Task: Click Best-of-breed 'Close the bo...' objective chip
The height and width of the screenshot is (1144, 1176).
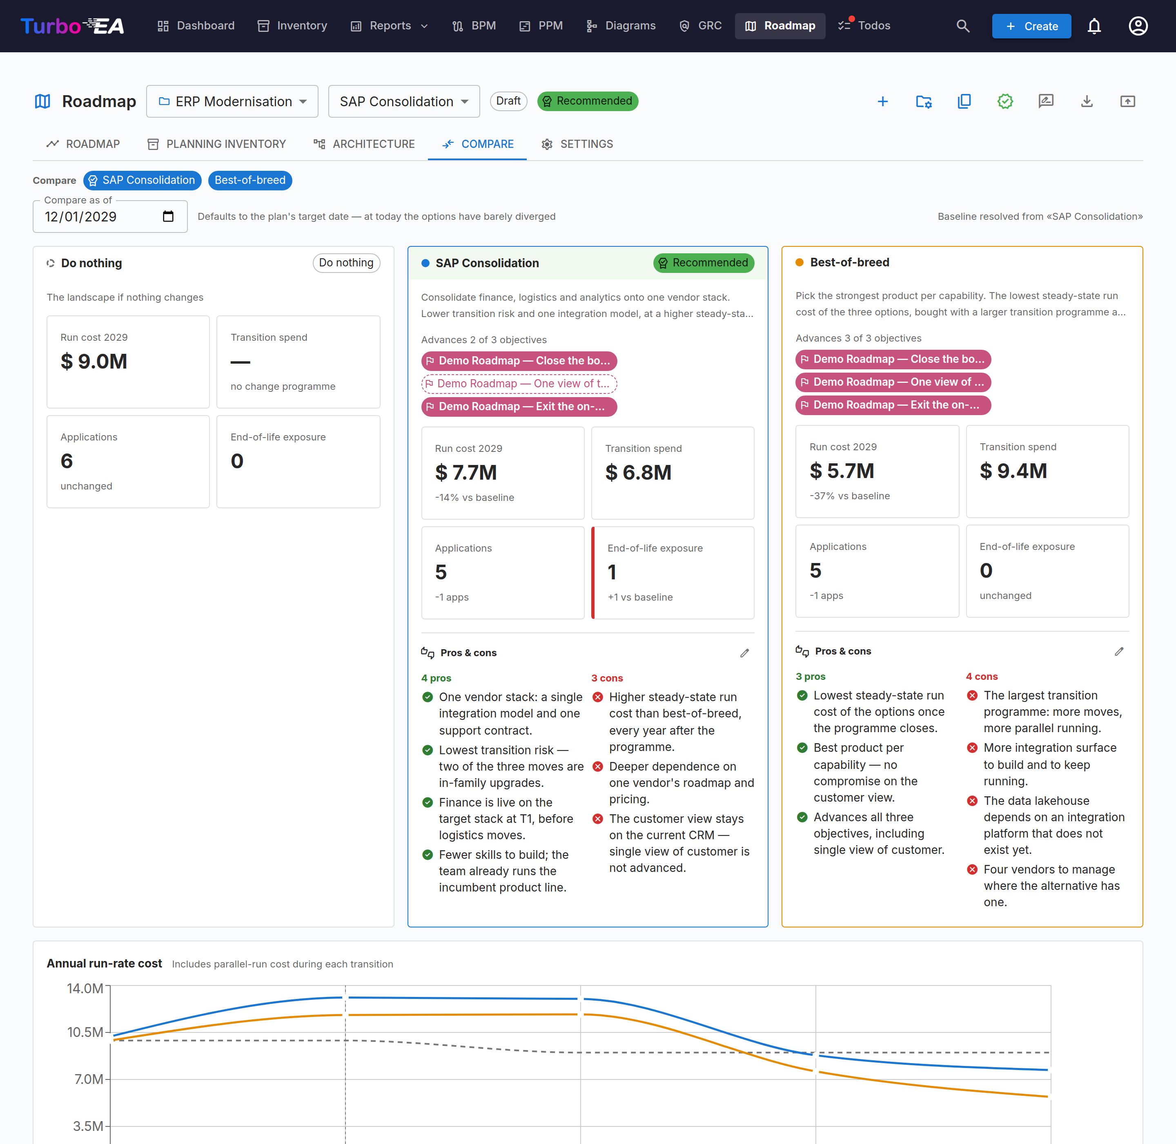Action: coord(893,359)
